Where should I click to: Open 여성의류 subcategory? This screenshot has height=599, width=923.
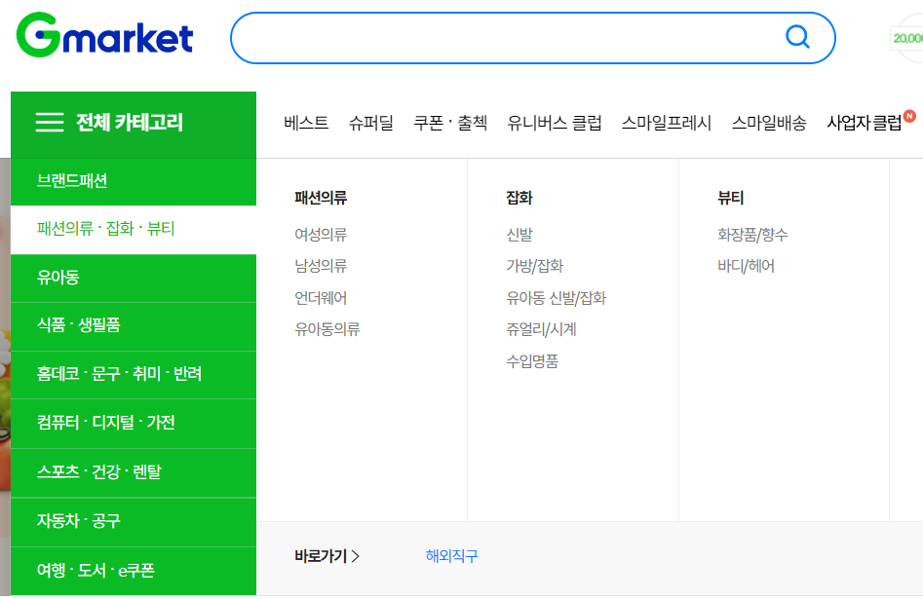(x=321, y=235)
